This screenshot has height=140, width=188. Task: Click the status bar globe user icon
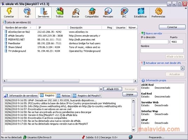pos(25,137)
